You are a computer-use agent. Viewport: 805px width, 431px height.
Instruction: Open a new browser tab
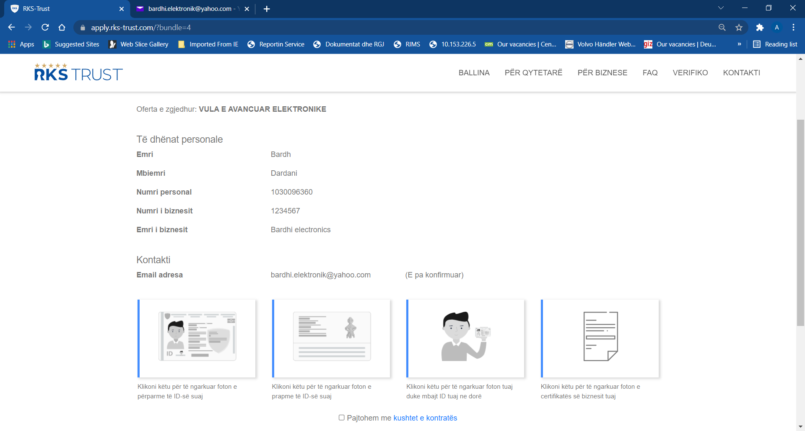pyautogui.click(x=267, y=9)
